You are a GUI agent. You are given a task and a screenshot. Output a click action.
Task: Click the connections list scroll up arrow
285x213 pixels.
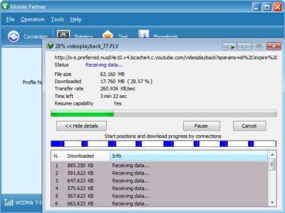pos(272,154)
